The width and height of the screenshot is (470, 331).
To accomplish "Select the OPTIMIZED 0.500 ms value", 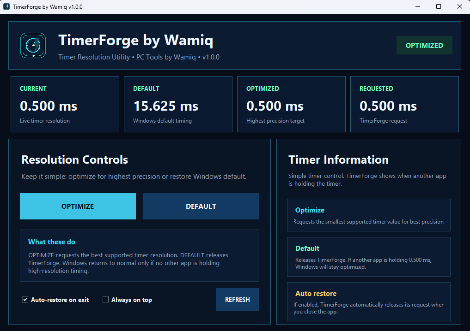I will click(x=275, y=106).
